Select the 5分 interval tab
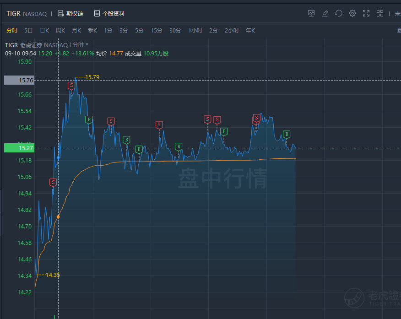 (x=139, y=30)
